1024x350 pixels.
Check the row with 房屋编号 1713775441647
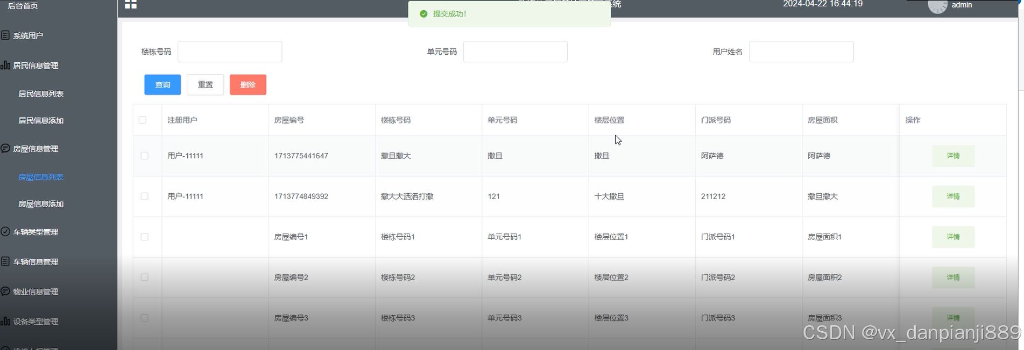pos(144,156)
